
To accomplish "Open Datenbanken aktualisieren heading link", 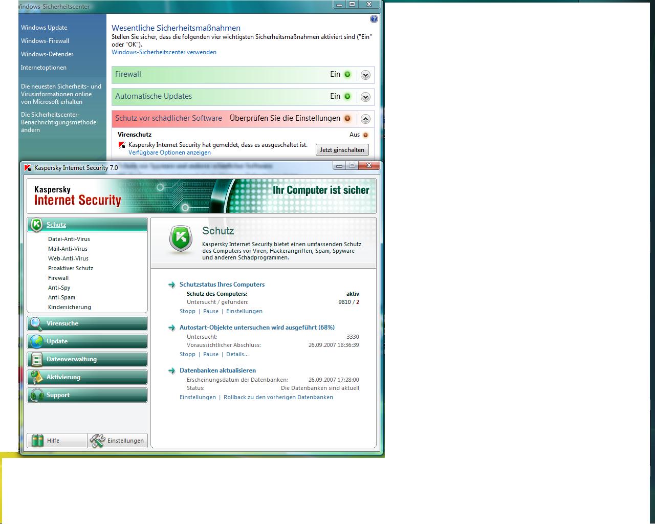I will click(x=217, y=370).
